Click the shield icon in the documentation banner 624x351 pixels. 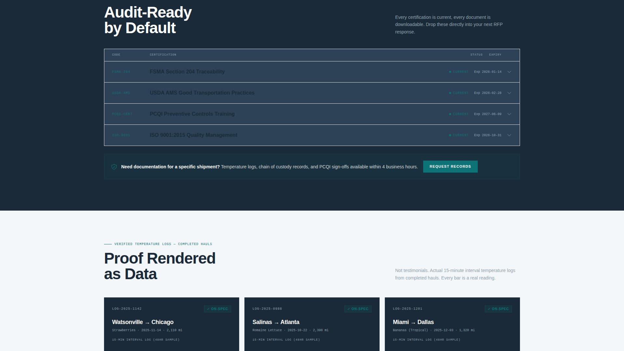click(x=114, y=167)
